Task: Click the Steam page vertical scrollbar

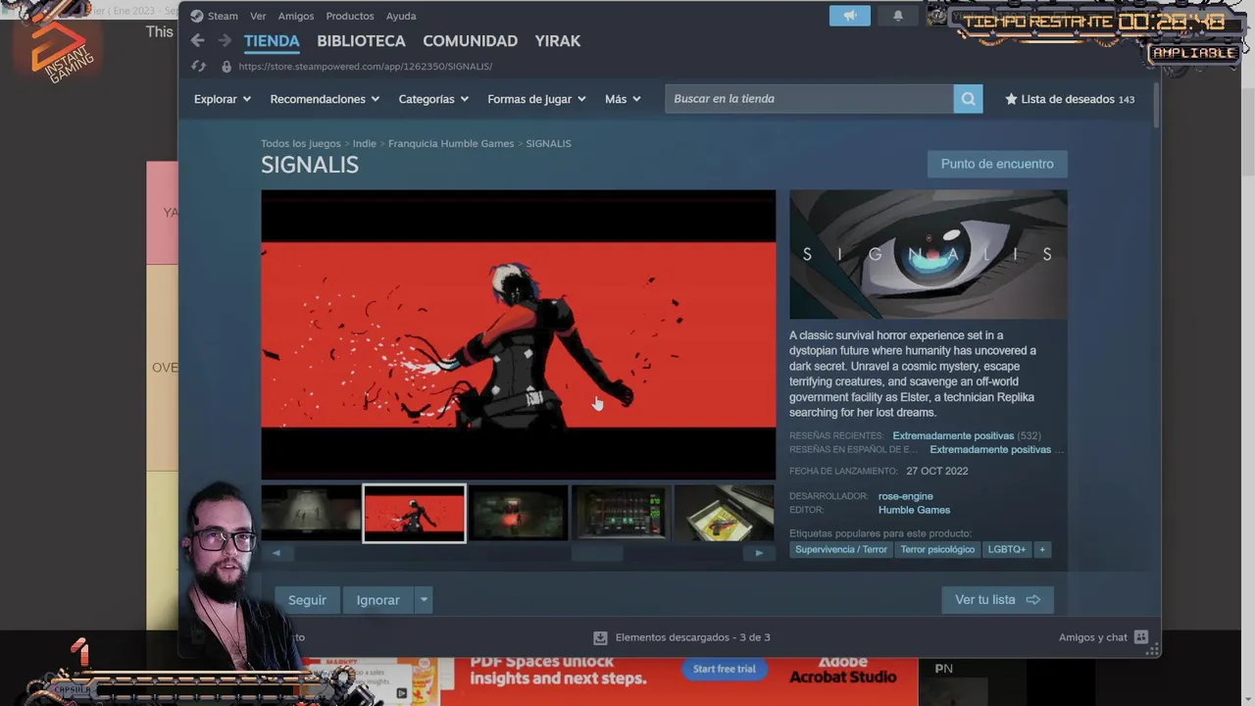Action: coord(1157,106)
